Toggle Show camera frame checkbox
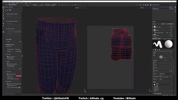The width and height of the screenshot is (178, 100). point(8,57)
